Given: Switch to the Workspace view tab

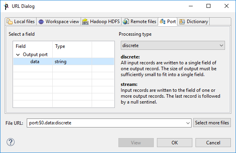Looking at the screenshot, I should 59,22.
